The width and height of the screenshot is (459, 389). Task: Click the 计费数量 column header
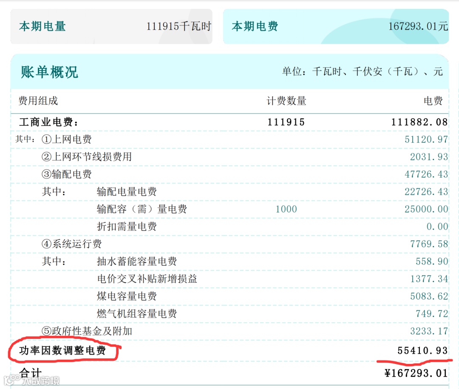coord(286,101)
